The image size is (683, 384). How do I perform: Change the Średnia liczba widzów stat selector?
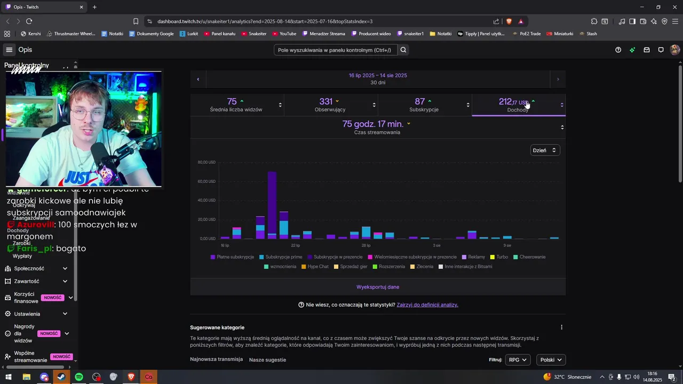point(280,105)
